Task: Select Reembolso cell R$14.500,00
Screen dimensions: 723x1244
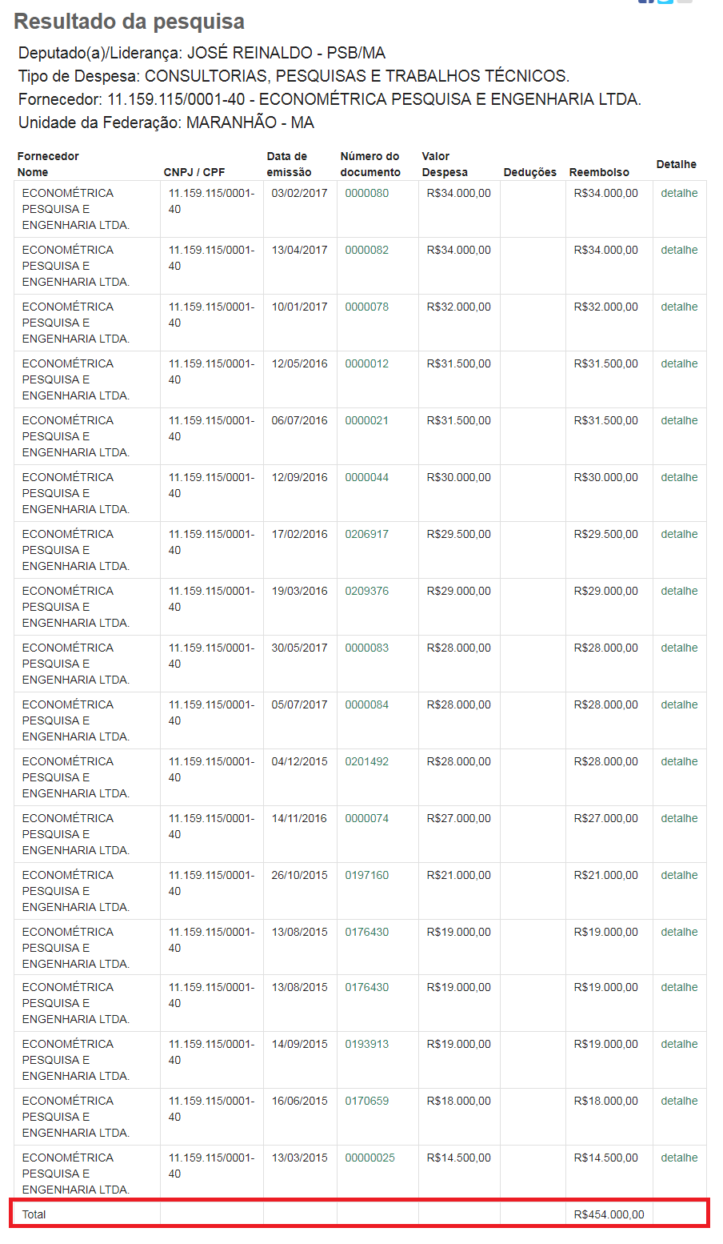Action: [606, 1158]
